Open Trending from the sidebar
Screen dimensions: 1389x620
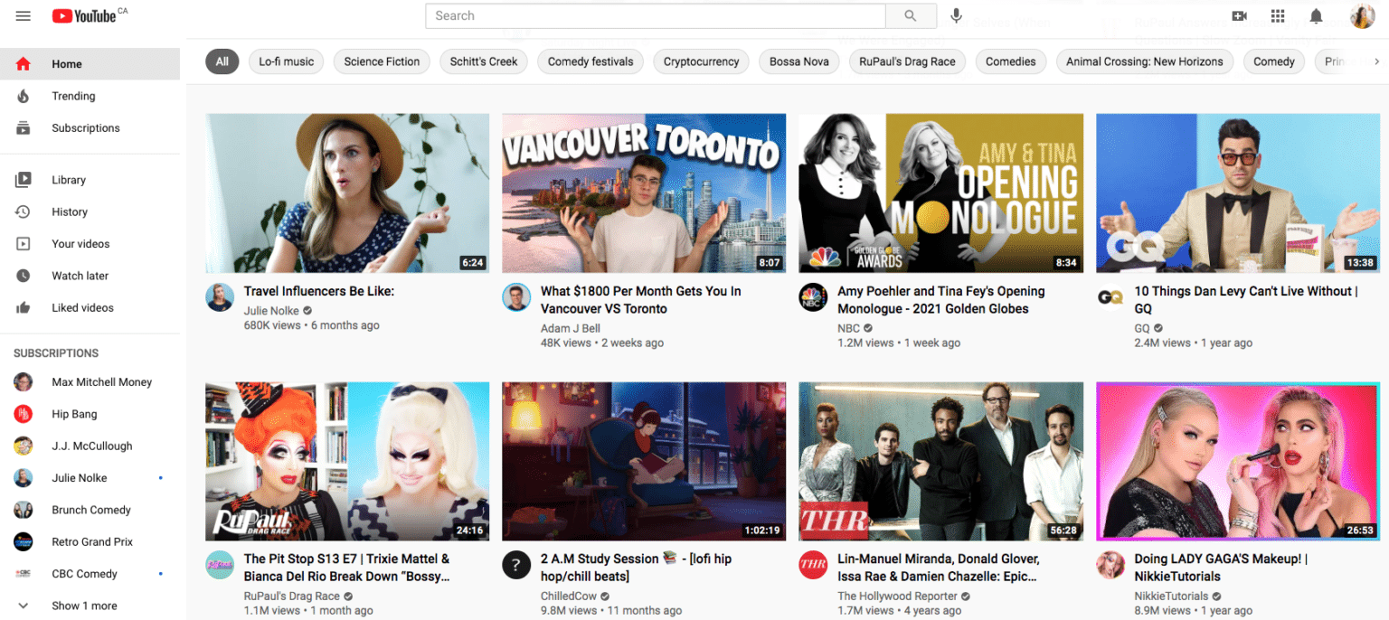click(73, 96)
